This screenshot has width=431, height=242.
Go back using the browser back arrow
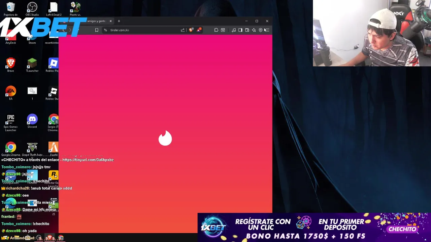point(63,30)
